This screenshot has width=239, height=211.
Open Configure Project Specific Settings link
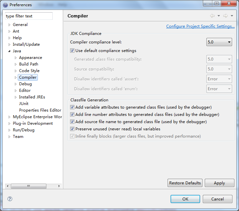pos(200,26)
